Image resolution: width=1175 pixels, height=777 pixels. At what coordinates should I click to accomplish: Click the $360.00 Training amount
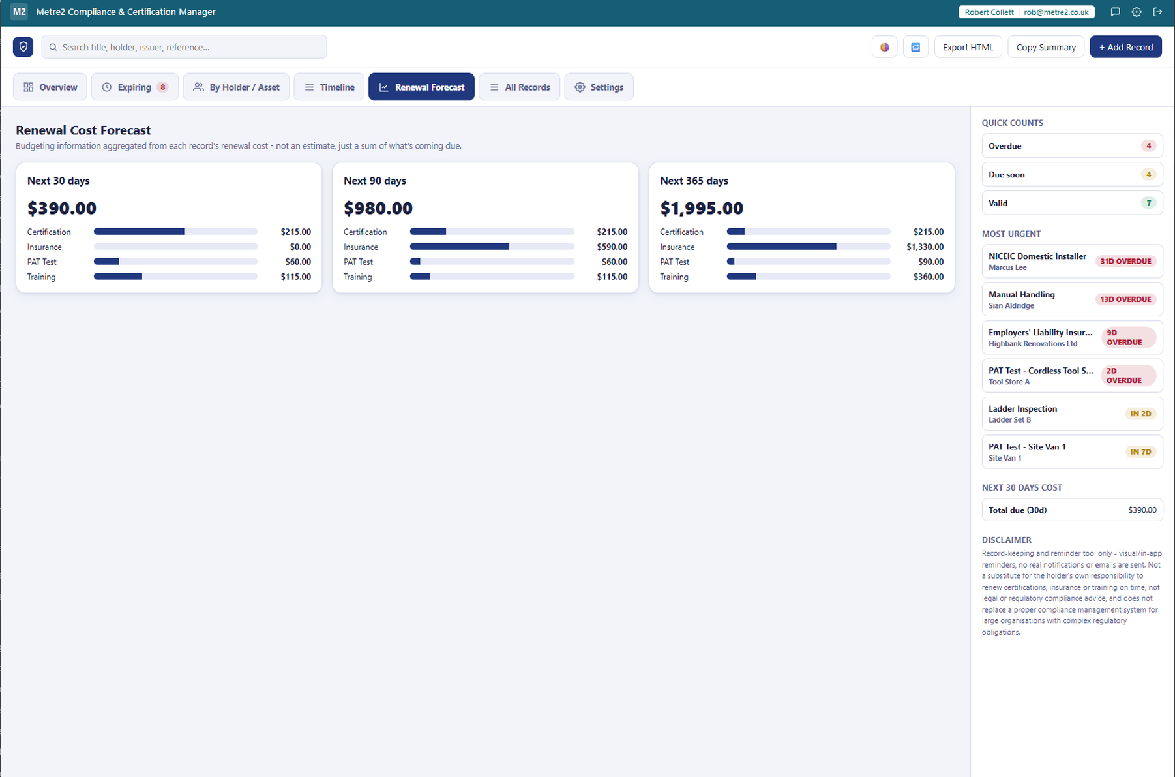click(929, 277)
